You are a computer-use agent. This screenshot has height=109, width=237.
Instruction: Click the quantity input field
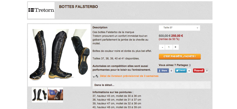169,47
